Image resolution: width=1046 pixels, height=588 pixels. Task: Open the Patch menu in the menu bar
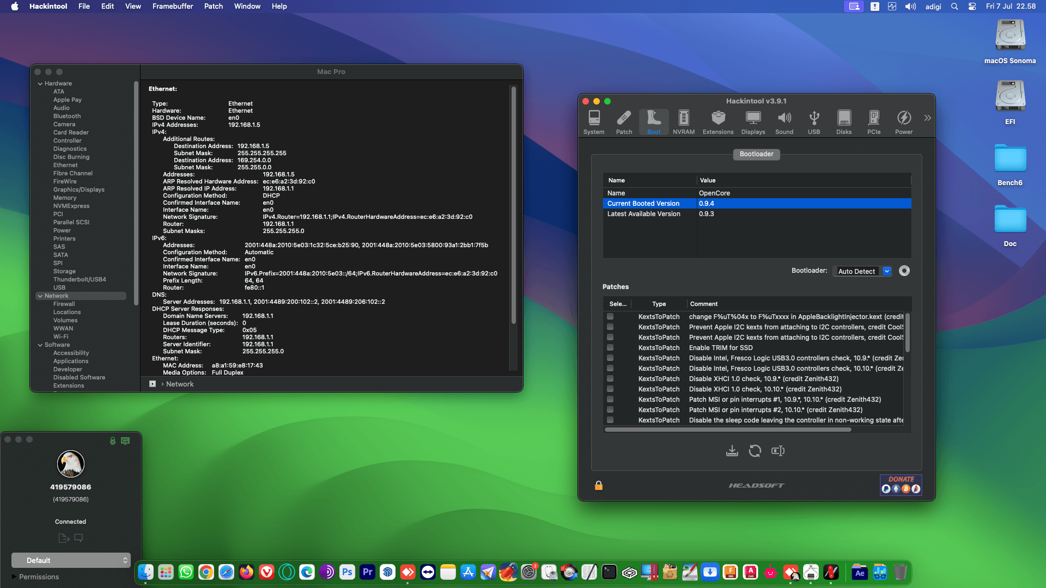coord(214,7)
